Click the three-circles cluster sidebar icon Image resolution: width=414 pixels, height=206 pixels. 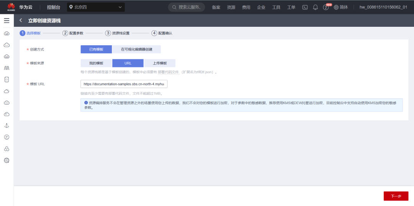(7, 149)
